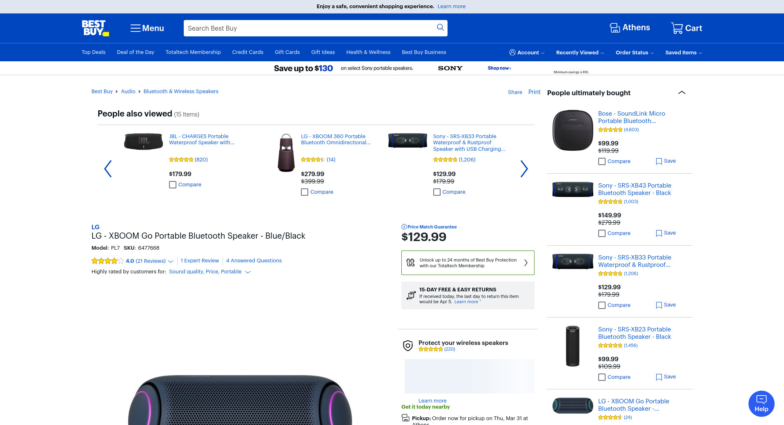The width and height of the screenshot is (784, 425).
Task: Click the Search Best Buy field
Action: [306, 28]
